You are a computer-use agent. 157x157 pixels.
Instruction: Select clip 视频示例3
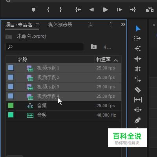[64, 87]
